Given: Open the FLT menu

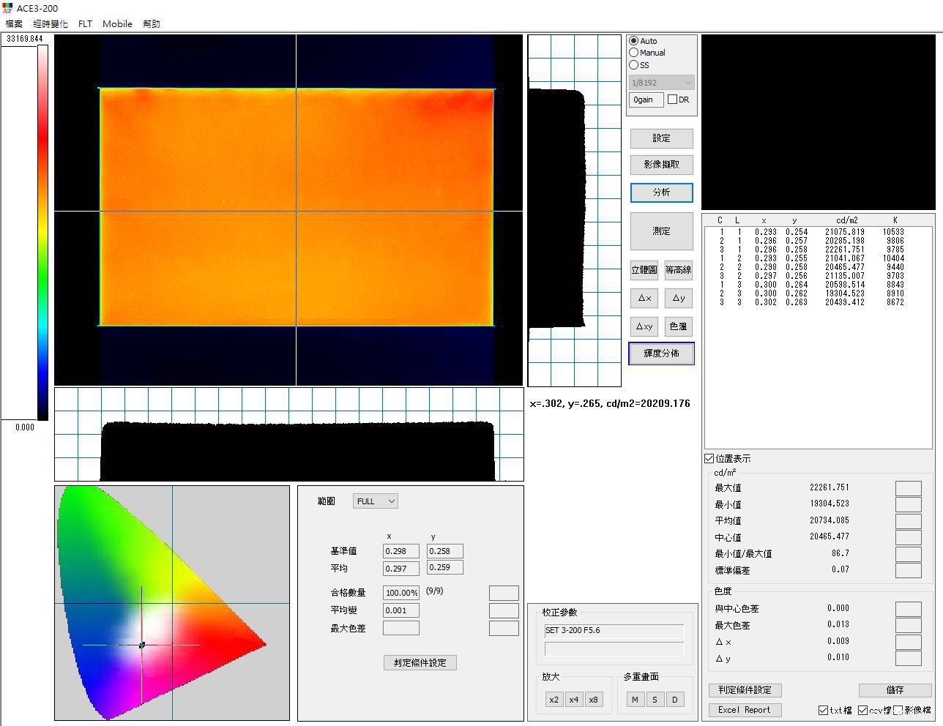Looking at the screenshot, I should [86, 24].
